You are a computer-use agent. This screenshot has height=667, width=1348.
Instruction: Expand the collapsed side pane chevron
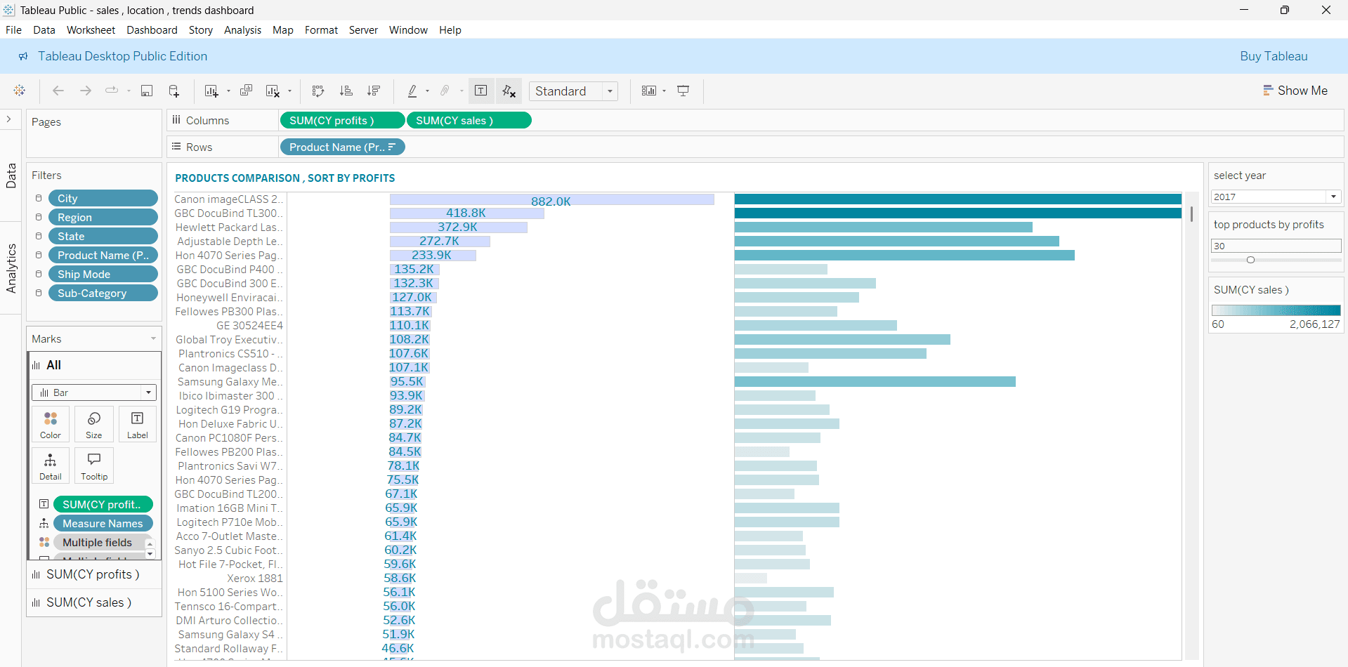[9, 119]
